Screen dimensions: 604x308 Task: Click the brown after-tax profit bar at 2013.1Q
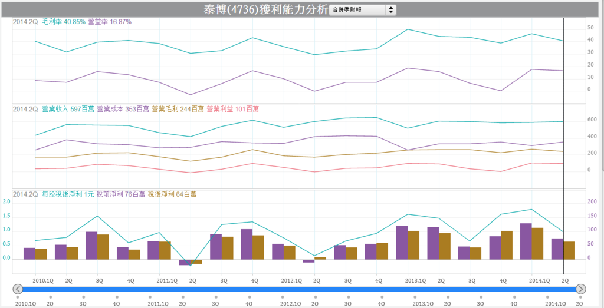coord(413,246)
